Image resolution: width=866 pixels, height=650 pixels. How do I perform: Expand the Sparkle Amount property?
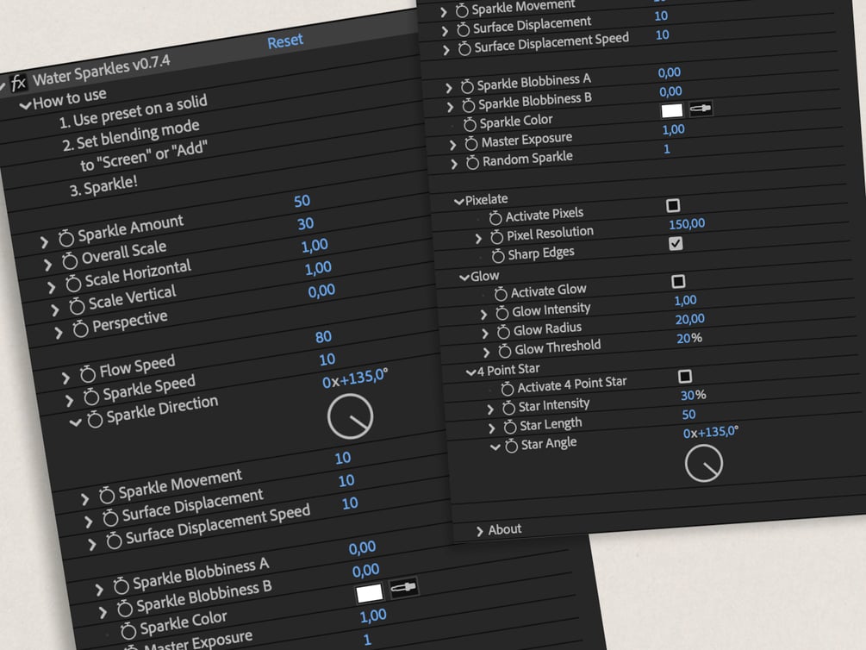[44, 242]
